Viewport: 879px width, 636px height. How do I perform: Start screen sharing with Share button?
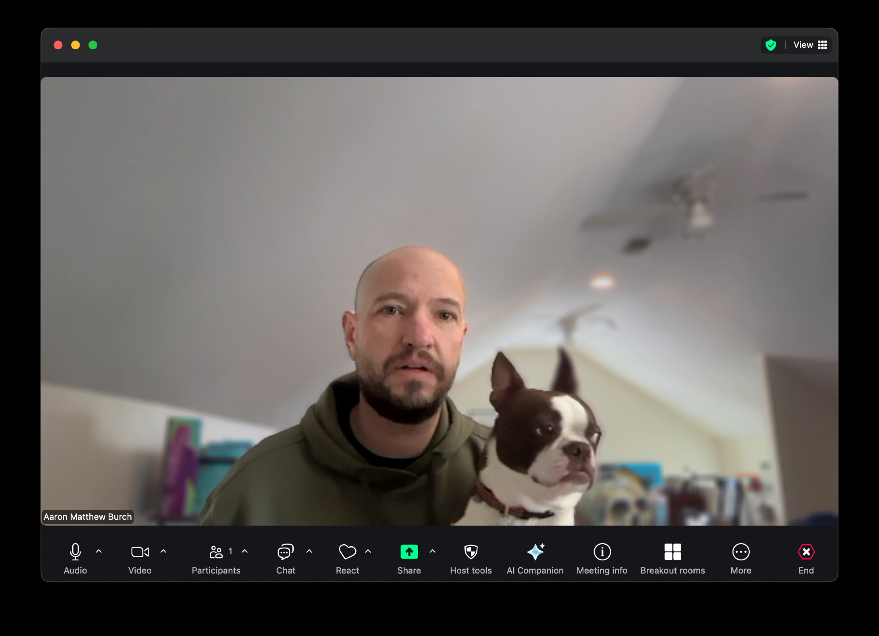(409, 557)
